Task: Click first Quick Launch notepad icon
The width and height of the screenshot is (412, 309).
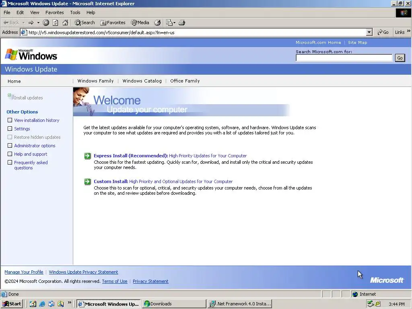Action: [33, 304]
